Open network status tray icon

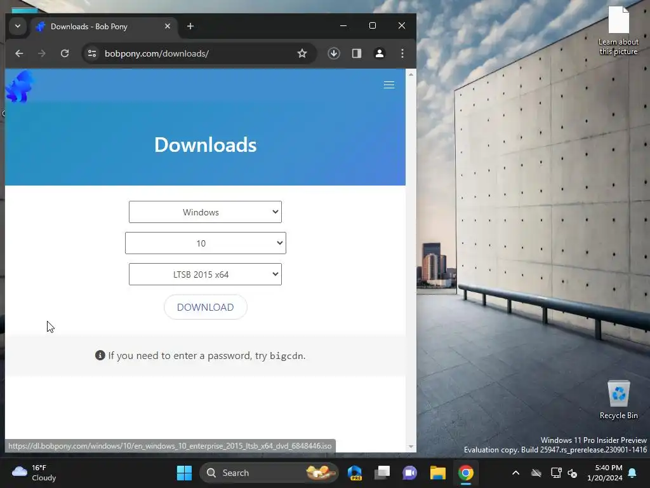coord(556,473)
